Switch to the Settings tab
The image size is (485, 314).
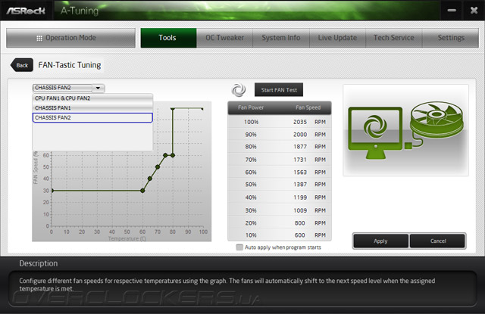451,38
